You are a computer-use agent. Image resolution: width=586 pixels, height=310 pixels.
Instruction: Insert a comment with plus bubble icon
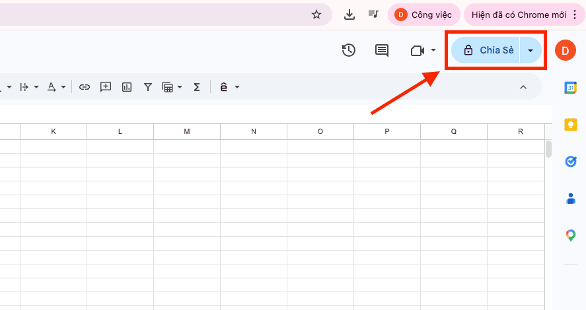click(106, 87)
